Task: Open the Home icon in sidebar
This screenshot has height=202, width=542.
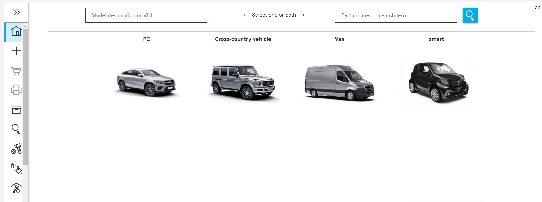Action: [16, 31]
